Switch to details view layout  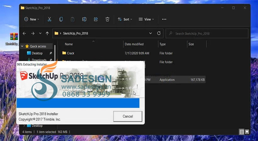point(242,132)
